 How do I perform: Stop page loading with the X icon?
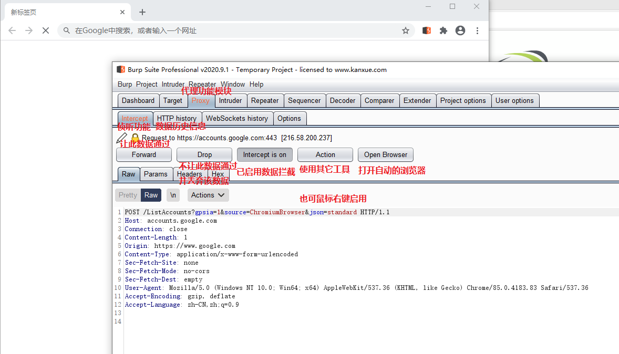click(46, 30)
